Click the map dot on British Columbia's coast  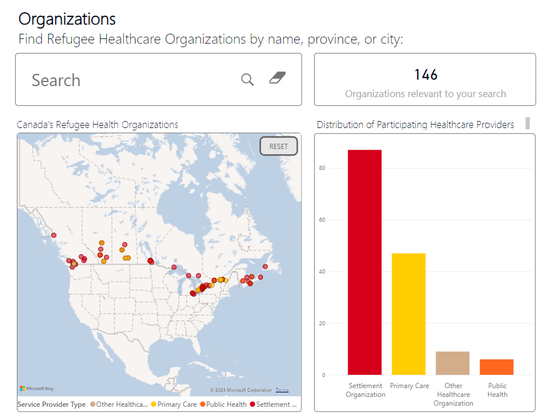[54, 236]
